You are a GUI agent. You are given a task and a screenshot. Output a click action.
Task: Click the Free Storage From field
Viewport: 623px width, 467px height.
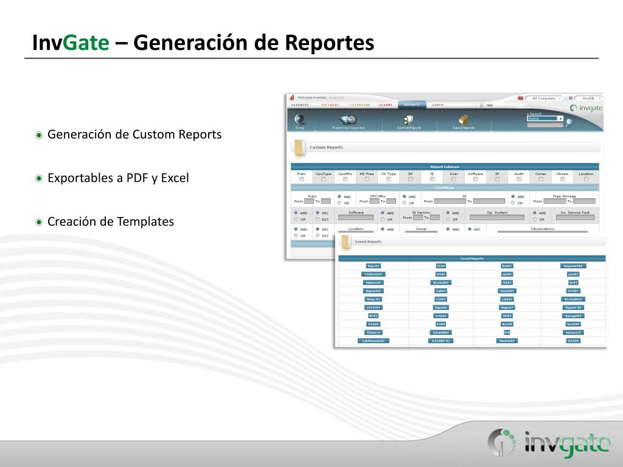point(554,201)
